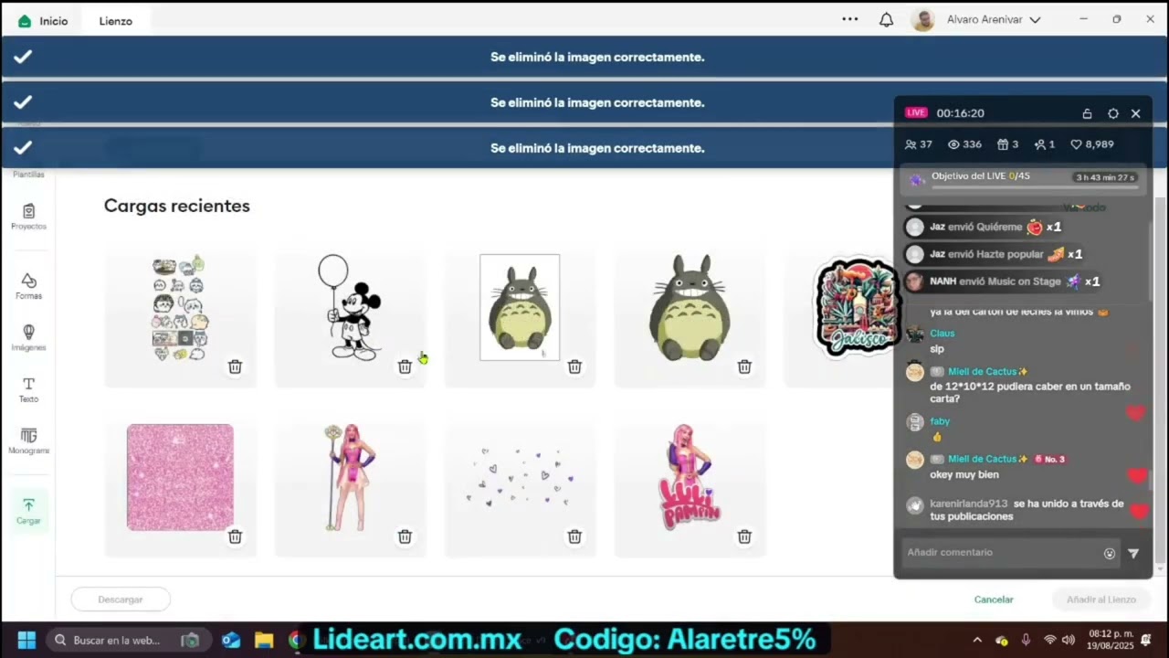The image size is (1169, 658).
Task: Click username Claus in chat
Action: tap(942, 334)
